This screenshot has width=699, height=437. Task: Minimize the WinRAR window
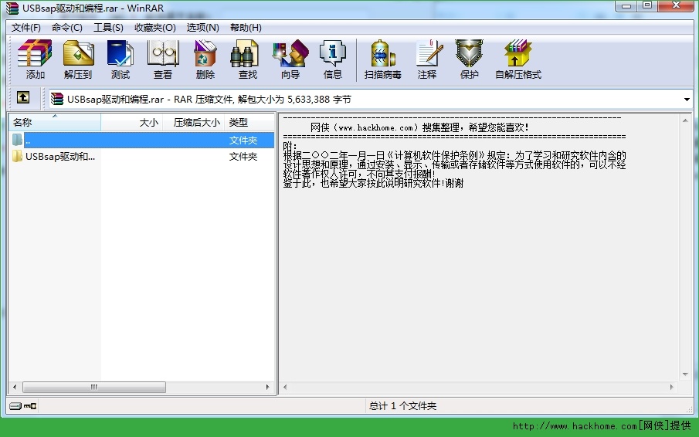(x=626, y=6)
